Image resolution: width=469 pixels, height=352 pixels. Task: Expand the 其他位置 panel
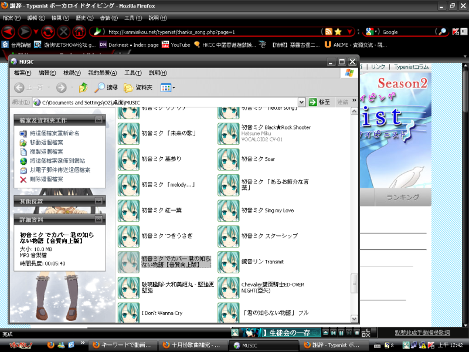point(98,201)
